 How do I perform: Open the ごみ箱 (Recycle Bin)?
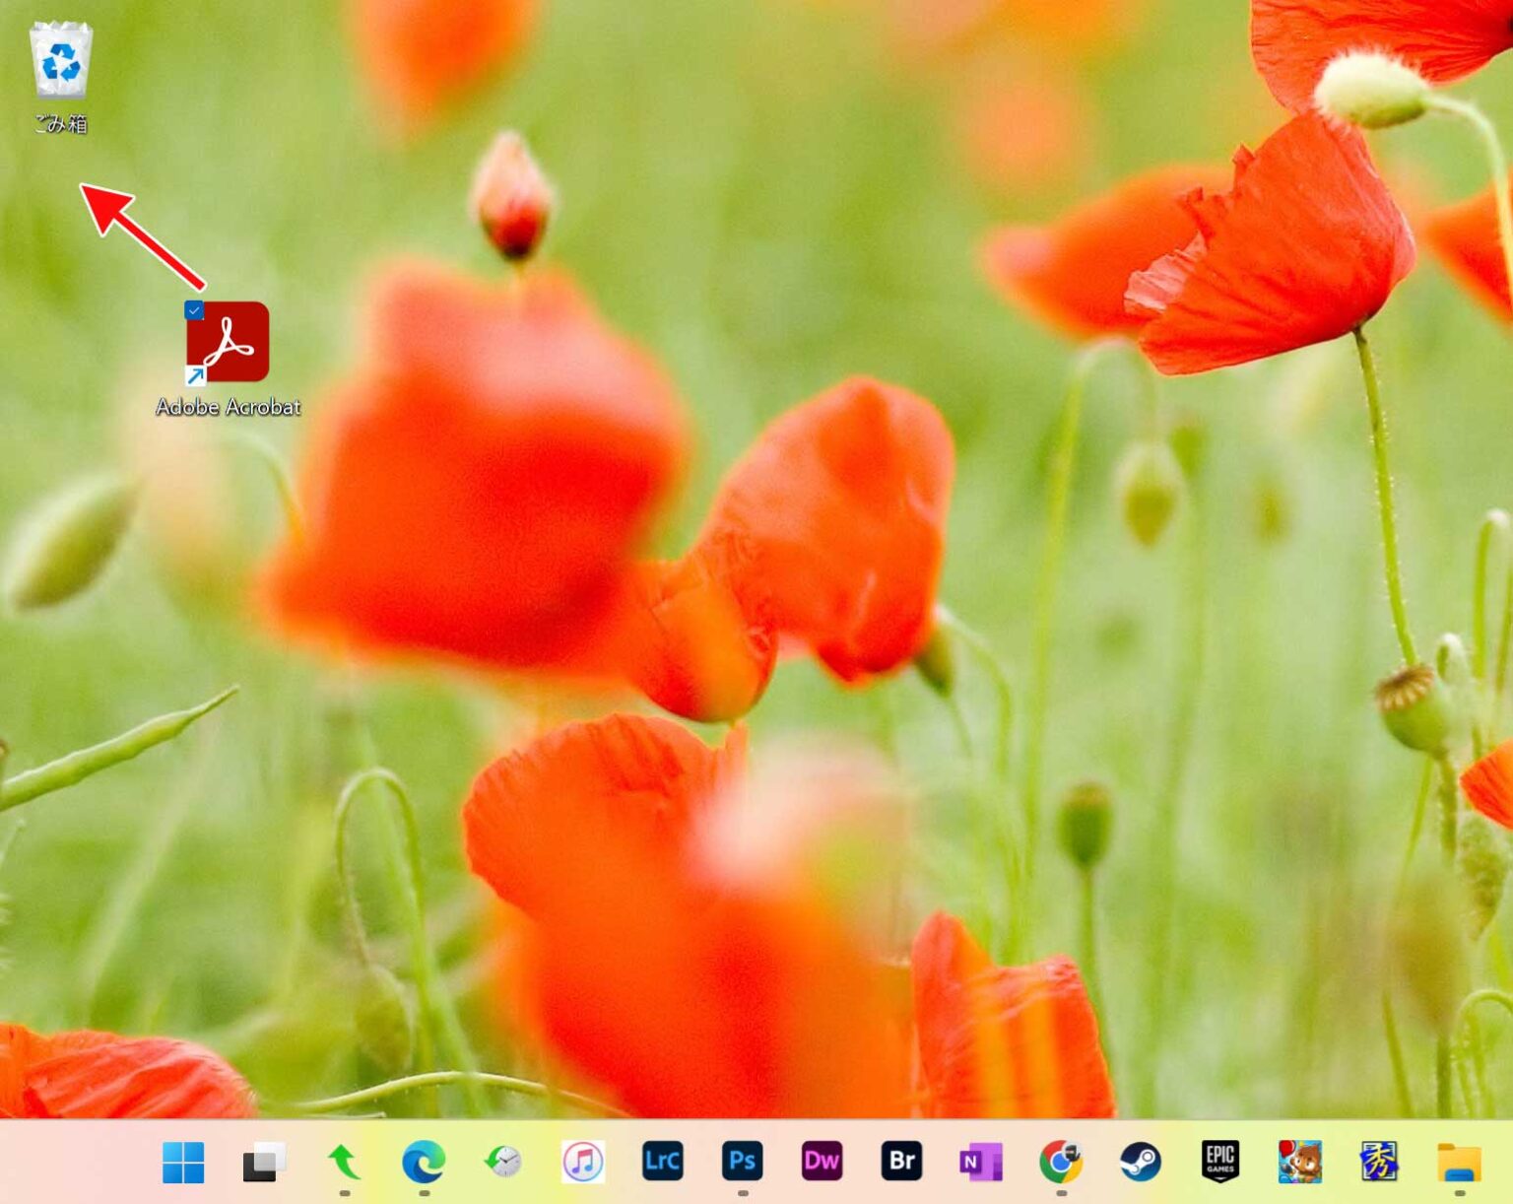coord(63,61)
